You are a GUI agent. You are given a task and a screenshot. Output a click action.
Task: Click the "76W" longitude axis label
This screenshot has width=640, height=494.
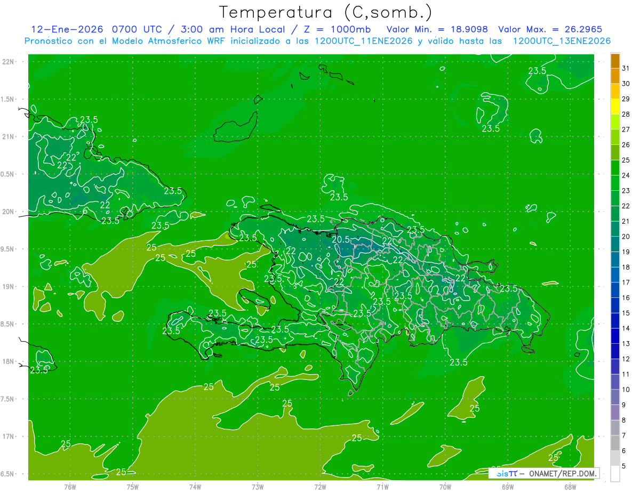tap(70, 487)
